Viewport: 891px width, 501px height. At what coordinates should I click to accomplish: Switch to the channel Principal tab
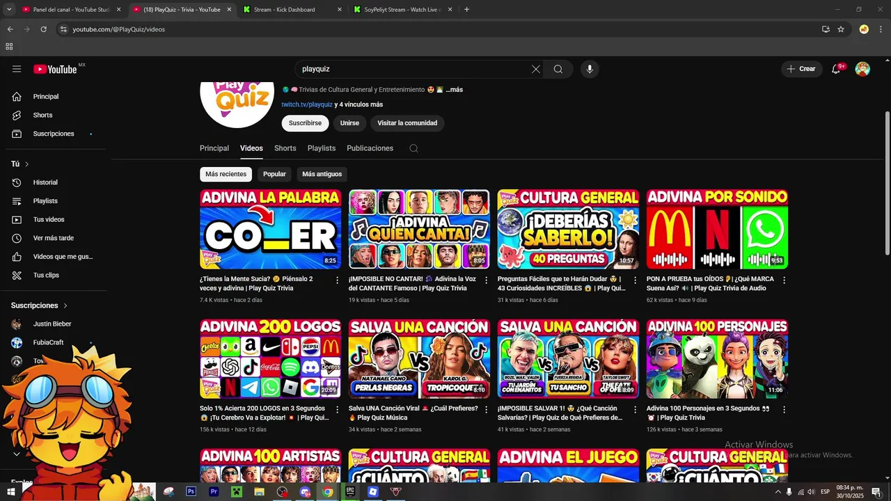pos(214,148)
